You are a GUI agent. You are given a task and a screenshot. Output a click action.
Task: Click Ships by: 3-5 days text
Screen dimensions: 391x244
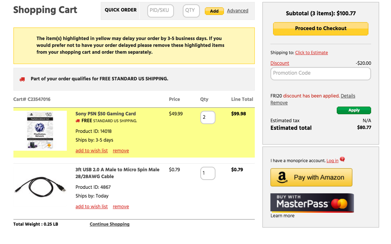tap(94, 140)
